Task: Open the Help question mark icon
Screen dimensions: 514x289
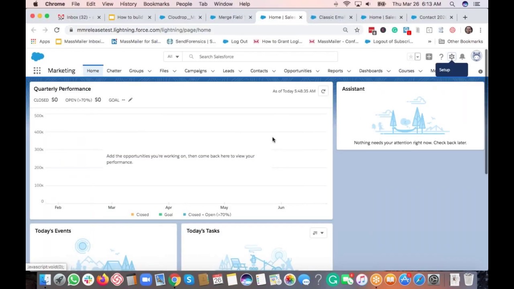Action: (x=441, y=57)
